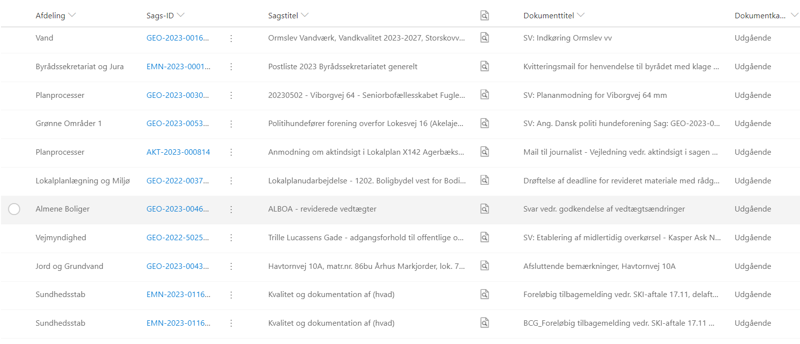The image size is (800, 344).
Task: Open document preview icon for Ormslev Vandværk row
Action: pos(485,38)
